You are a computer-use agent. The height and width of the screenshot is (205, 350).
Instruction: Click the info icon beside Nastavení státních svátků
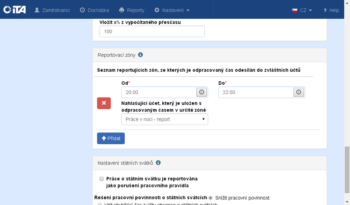click(158, 163)
